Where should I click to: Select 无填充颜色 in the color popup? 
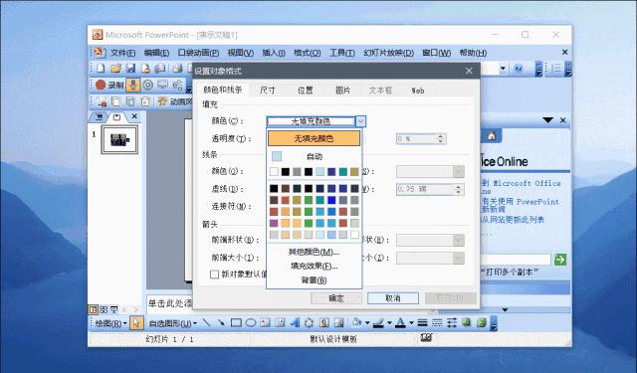click(x=315, y=138)
